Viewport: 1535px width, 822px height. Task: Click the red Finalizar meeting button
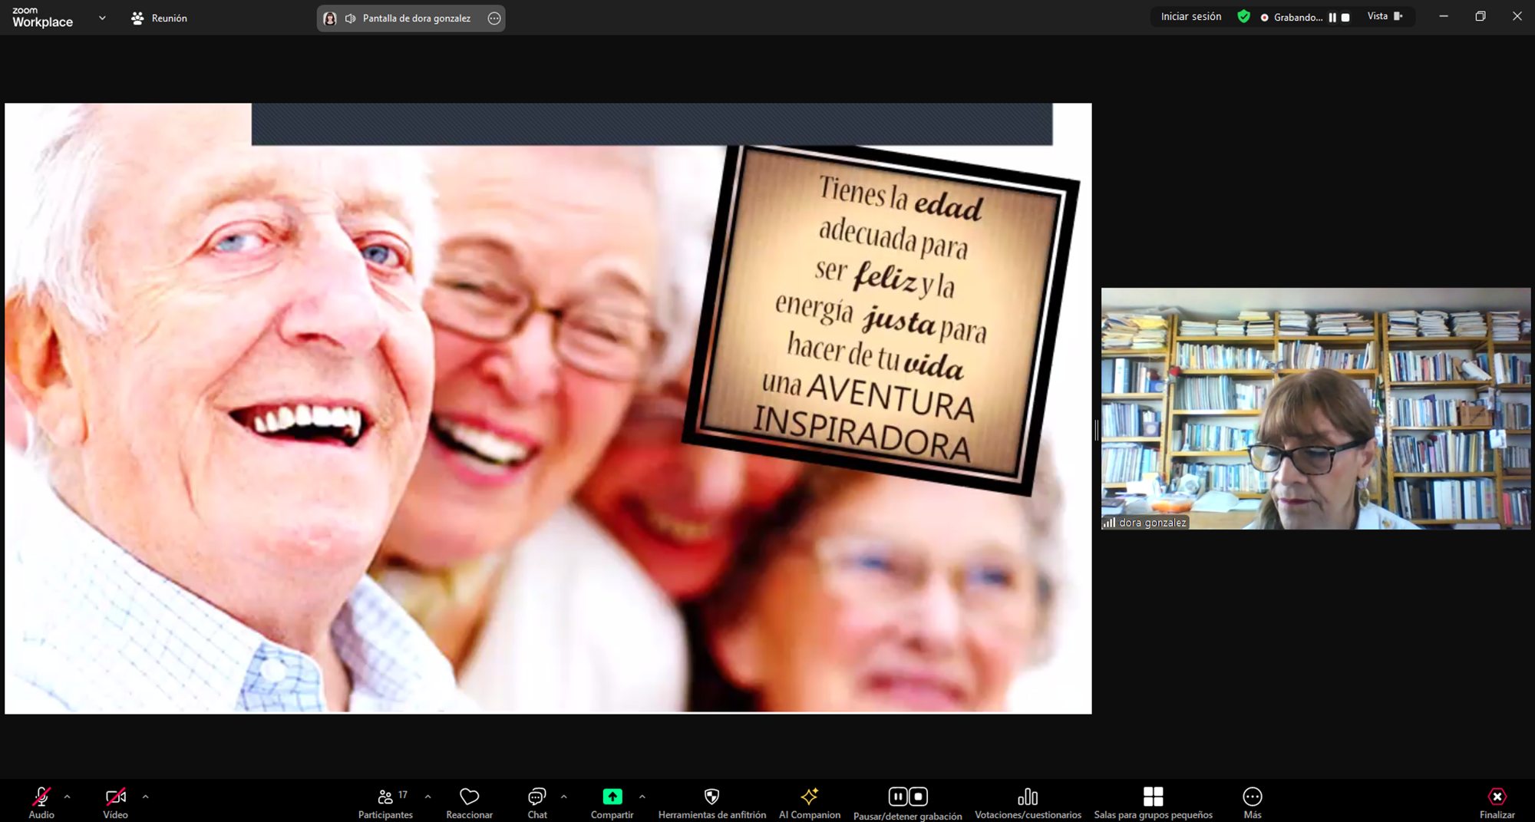coord(1497,801)
